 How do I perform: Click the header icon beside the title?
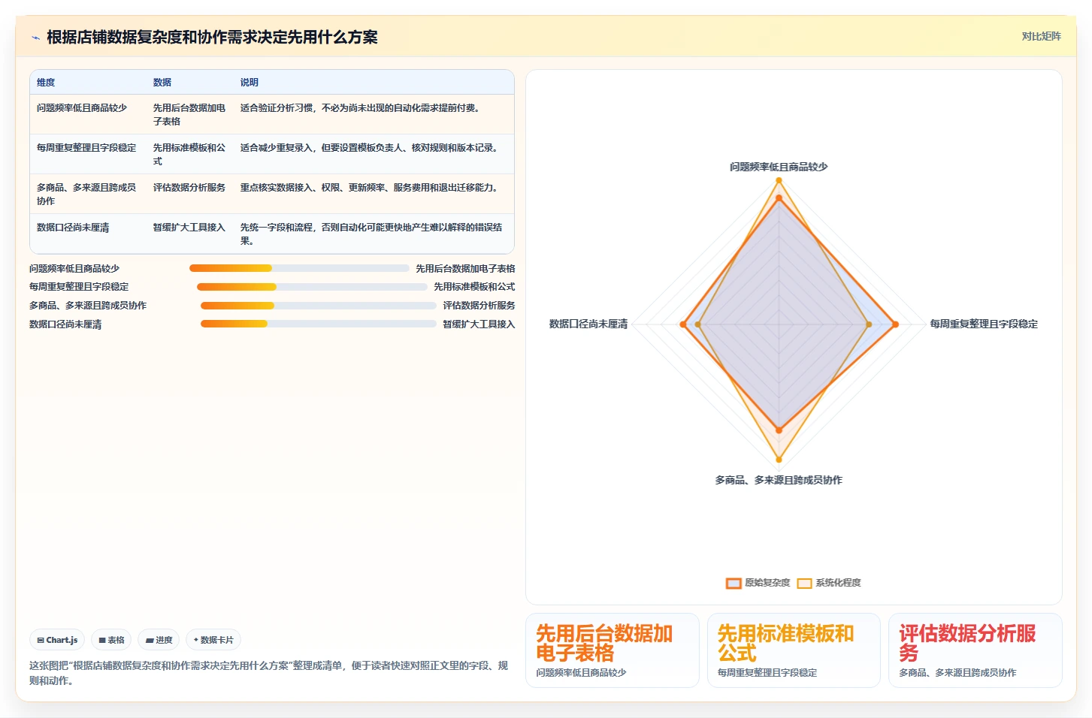35,38
